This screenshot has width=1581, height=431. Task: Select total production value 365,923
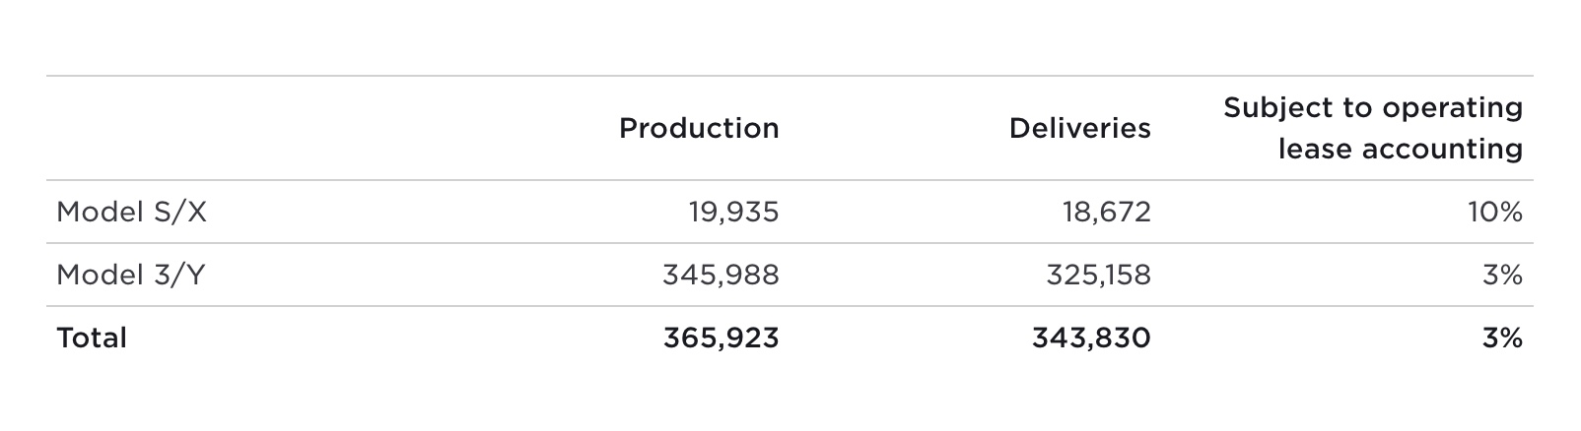coord(721,339)
